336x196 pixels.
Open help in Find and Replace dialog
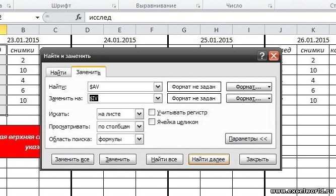point(262,56)
